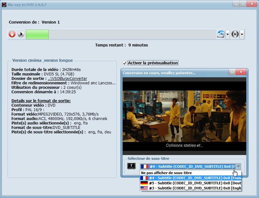Collapse the subtitle selector combo box arrow
The image size is (259, 198).
(x=238, y=167)
